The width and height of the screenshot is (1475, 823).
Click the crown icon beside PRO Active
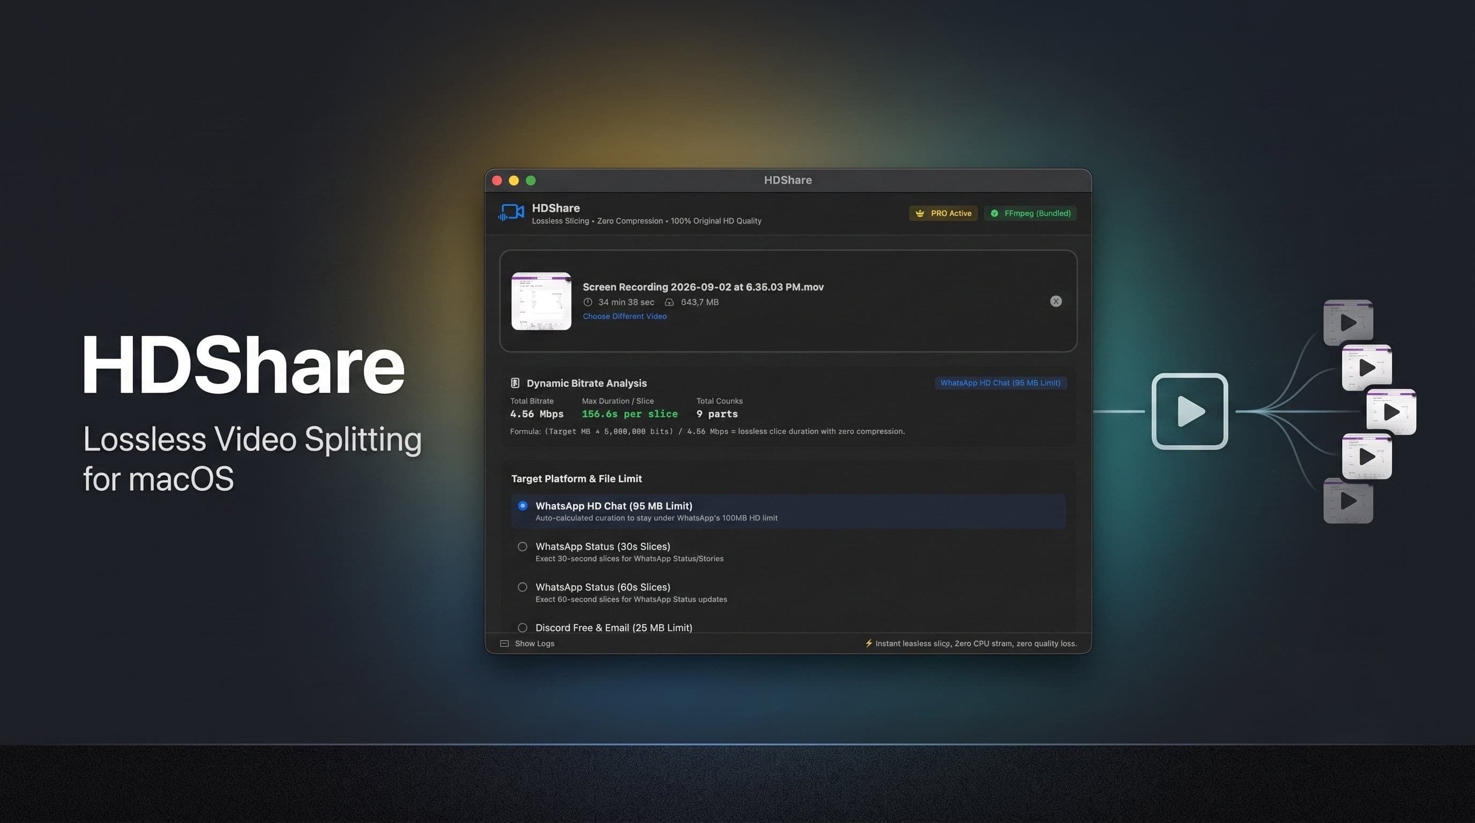[920, 213]
